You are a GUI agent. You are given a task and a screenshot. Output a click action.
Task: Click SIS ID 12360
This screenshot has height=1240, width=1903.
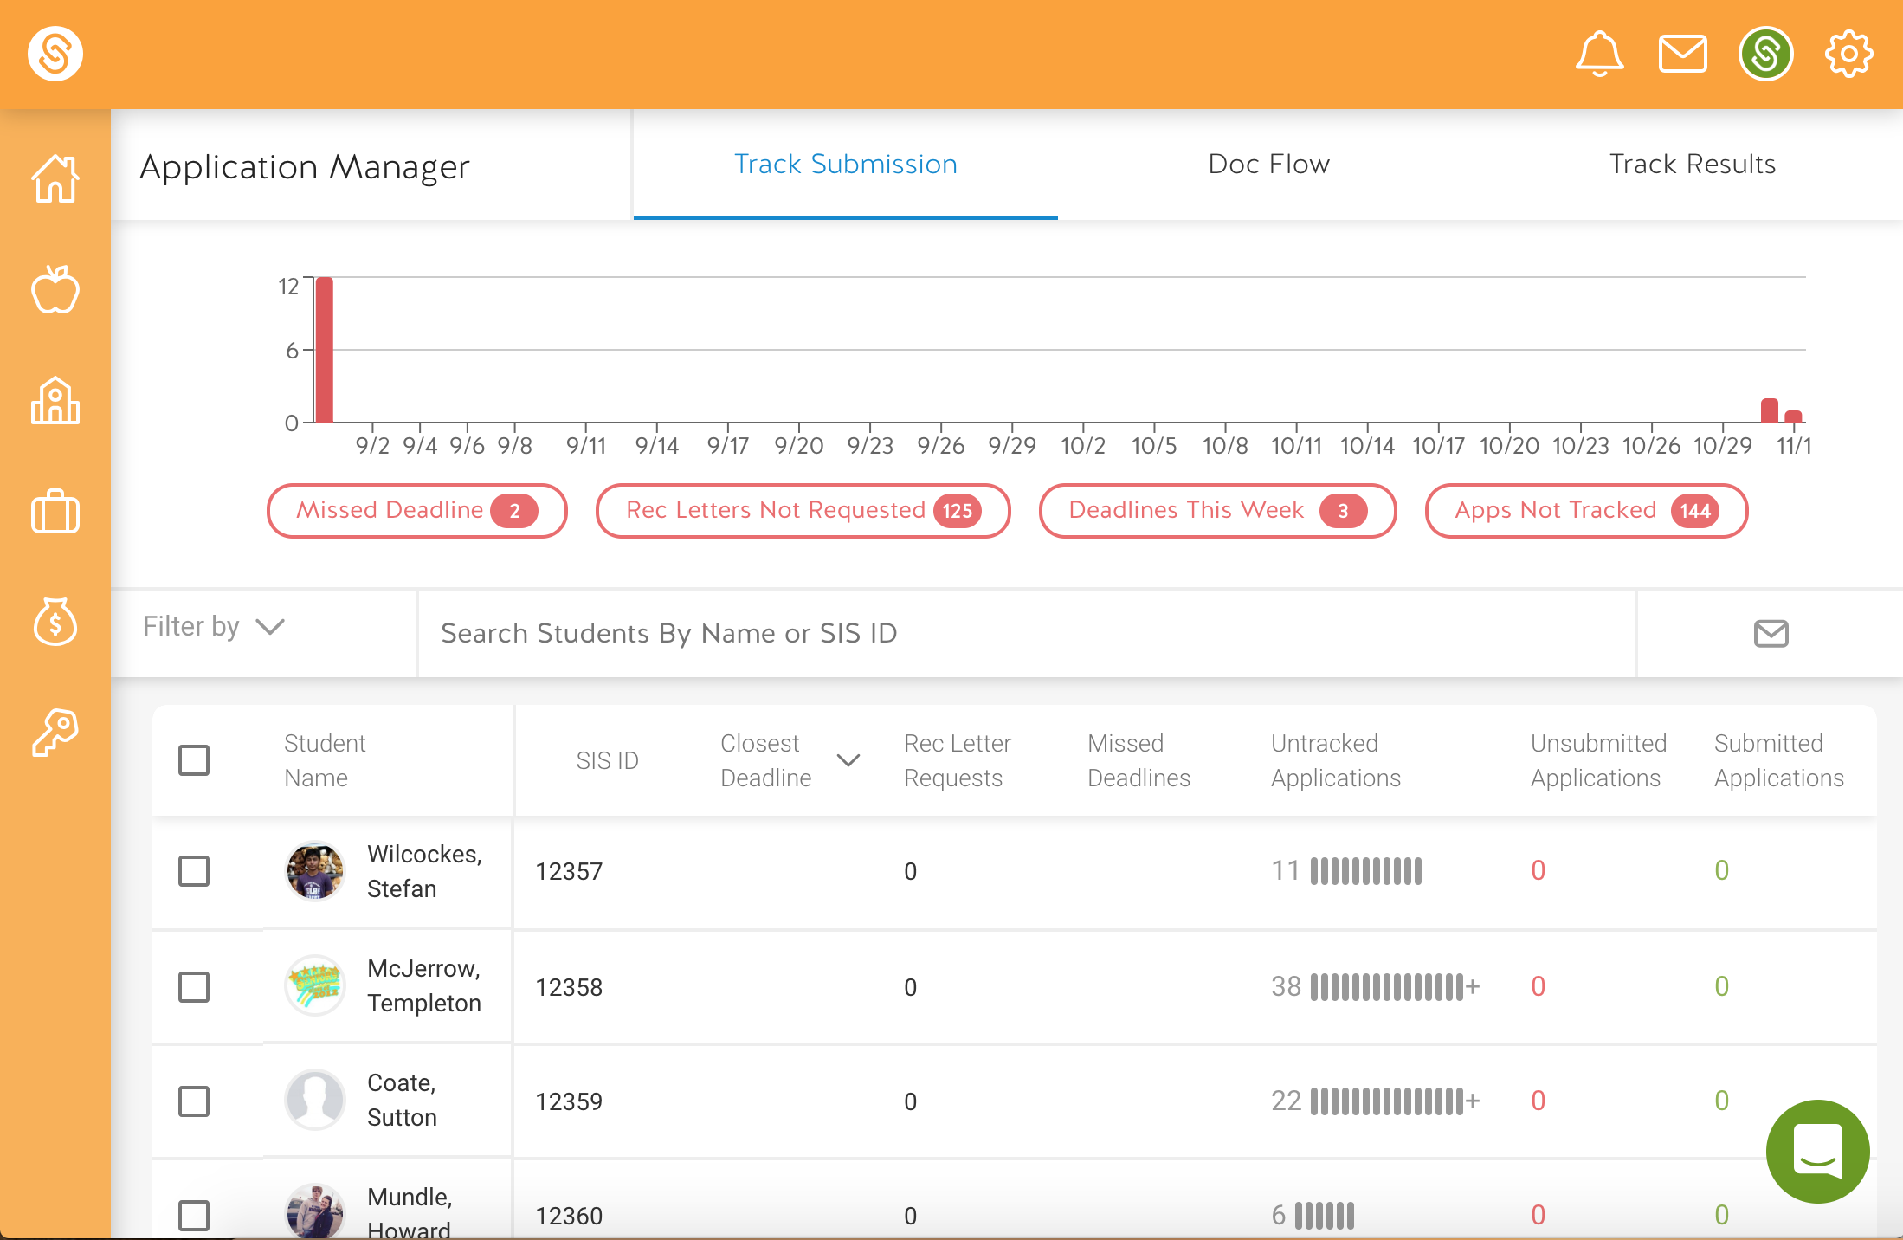(569, 1216)
